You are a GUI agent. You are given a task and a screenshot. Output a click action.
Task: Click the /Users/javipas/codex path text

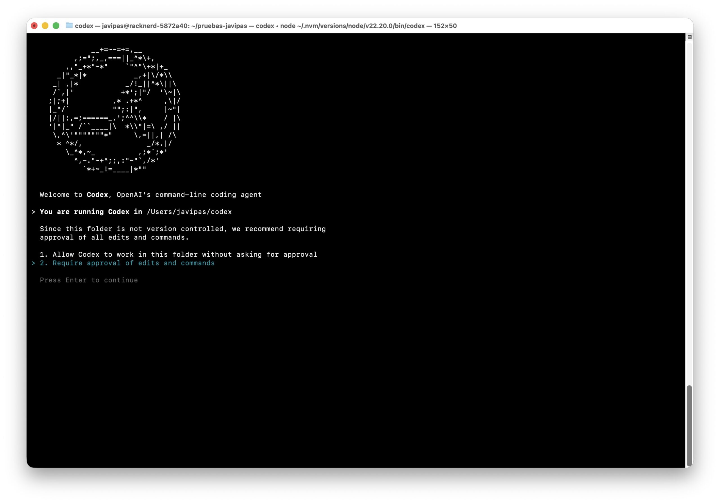[x=189, y=212]
